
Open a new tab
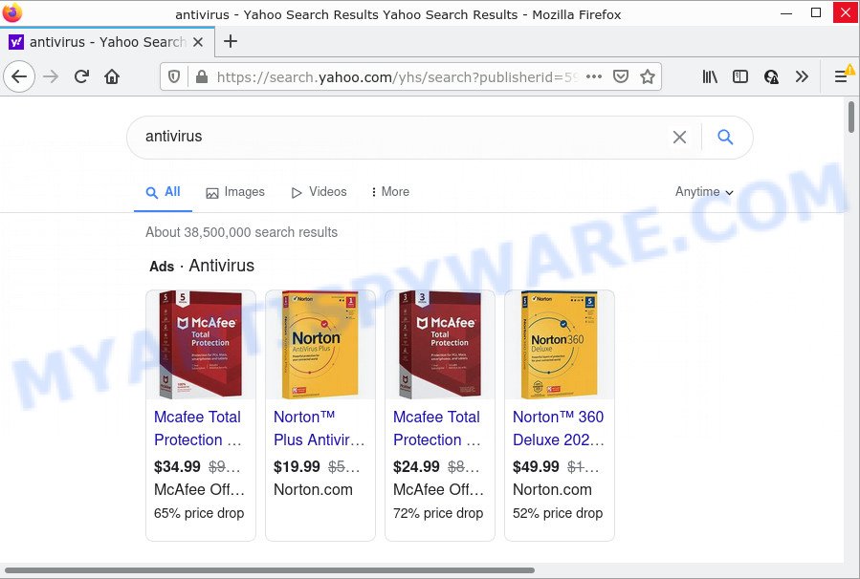coord(231,41)
